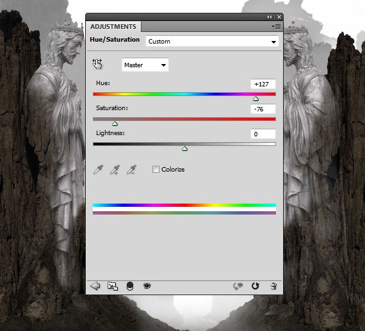
Task: Click the Saturation slider handle
Action: [x=115, y=124]
